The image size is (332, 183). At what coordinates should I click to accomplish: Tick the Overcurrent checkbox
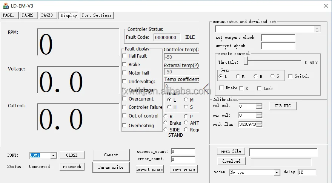tap(124, 99)
